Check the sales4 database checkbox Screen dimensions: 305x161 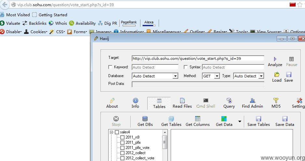[x=117, y=132]
